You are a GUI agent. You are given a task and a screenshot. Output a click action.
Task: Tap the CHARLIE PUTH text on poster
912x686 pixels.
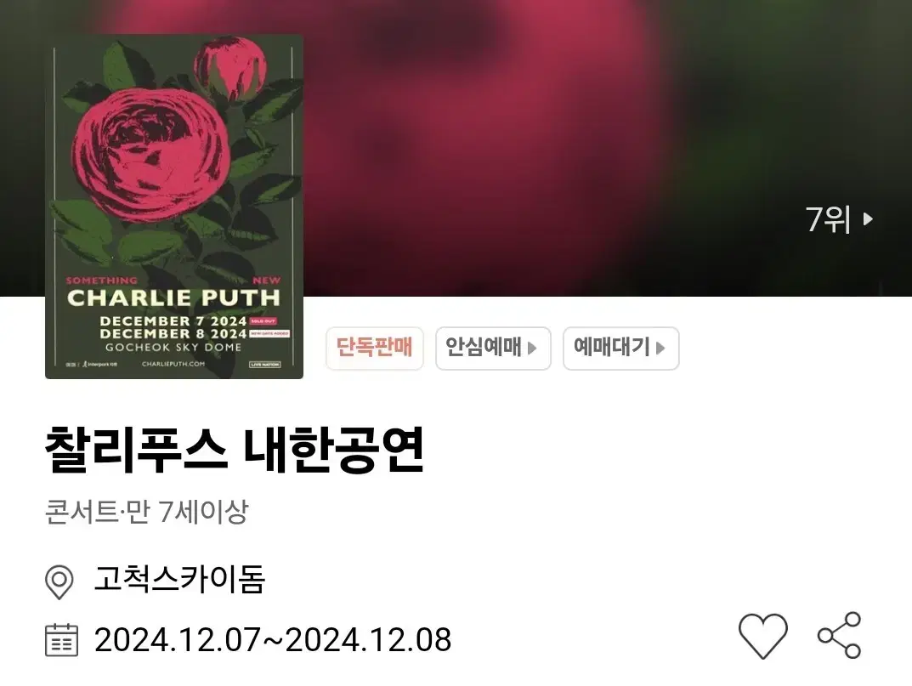(174, 298)
